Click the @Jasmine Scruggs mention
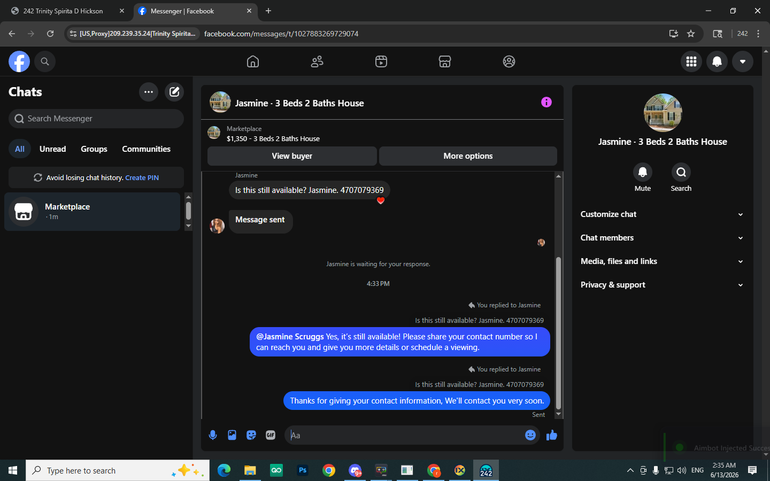The image size is (770, 481). [290, 337]
